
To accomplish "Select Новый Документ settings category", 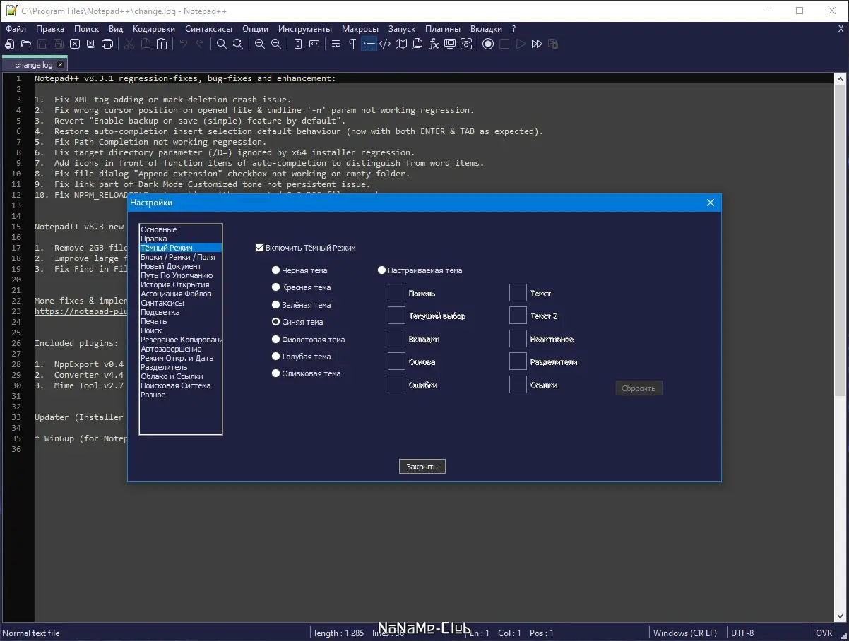I will pos(181,266).
